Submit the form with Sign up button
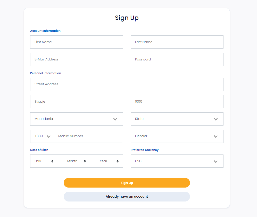The height and width of the screenshot is (217, 257). tap(127, 183)
